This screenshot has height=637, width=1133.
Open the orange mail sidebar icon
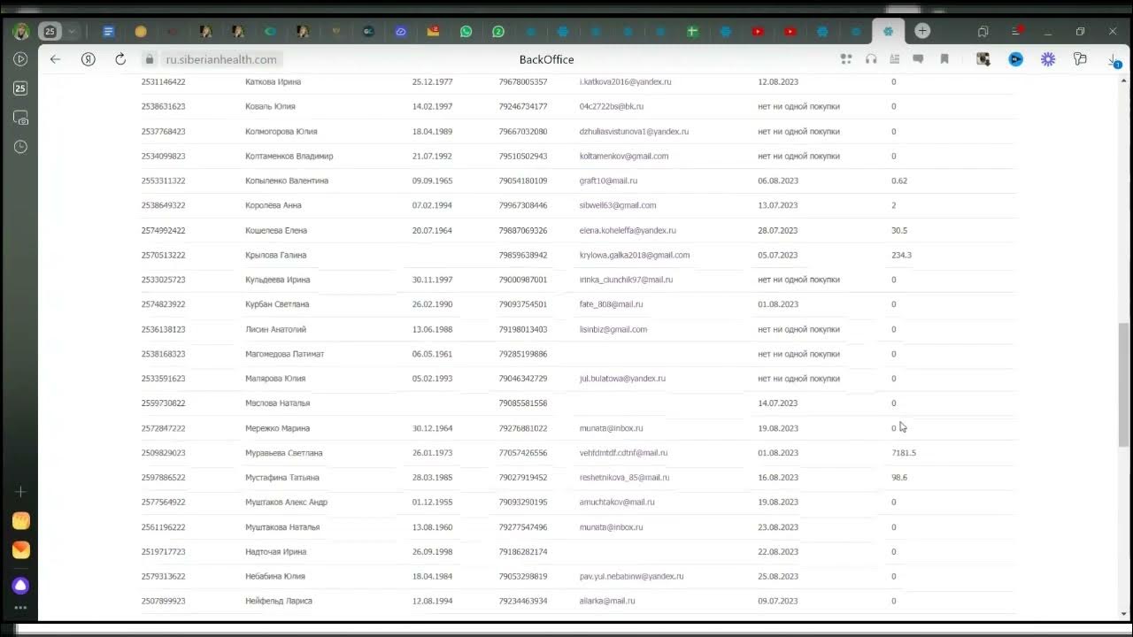click(x=21, y=550)
